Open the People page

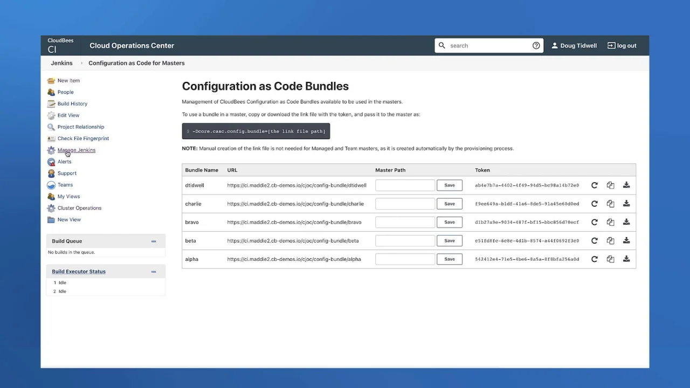click(x=65, y=92)
